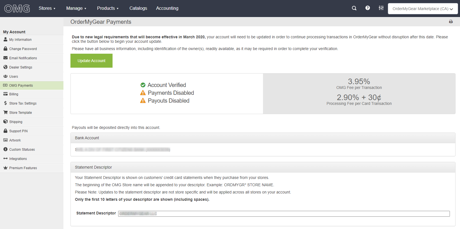Click the 2.90% + 30¢ processing fee
The height and width of the screenshot is (229, 460).
click(359, 97)
